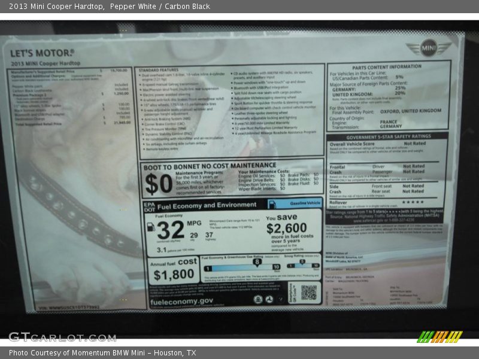Click '3.1' gallons per 100 miles
This screenshot has height=359, width=479.
click(x=162, y=250)
